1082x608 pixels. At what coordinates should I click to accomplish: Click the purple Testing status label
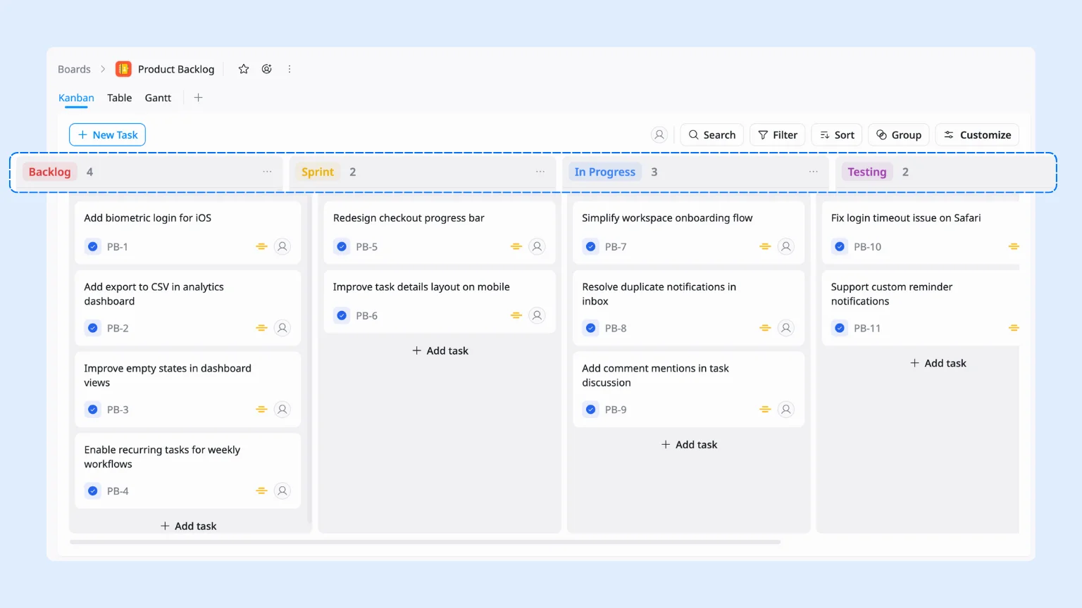867,172
